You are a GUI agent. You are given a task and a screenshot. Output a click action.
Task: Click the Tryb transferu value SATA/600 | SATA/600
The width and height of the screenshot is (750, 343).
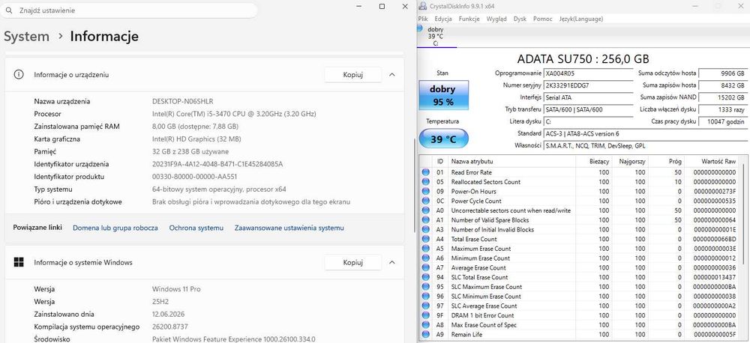588,109
